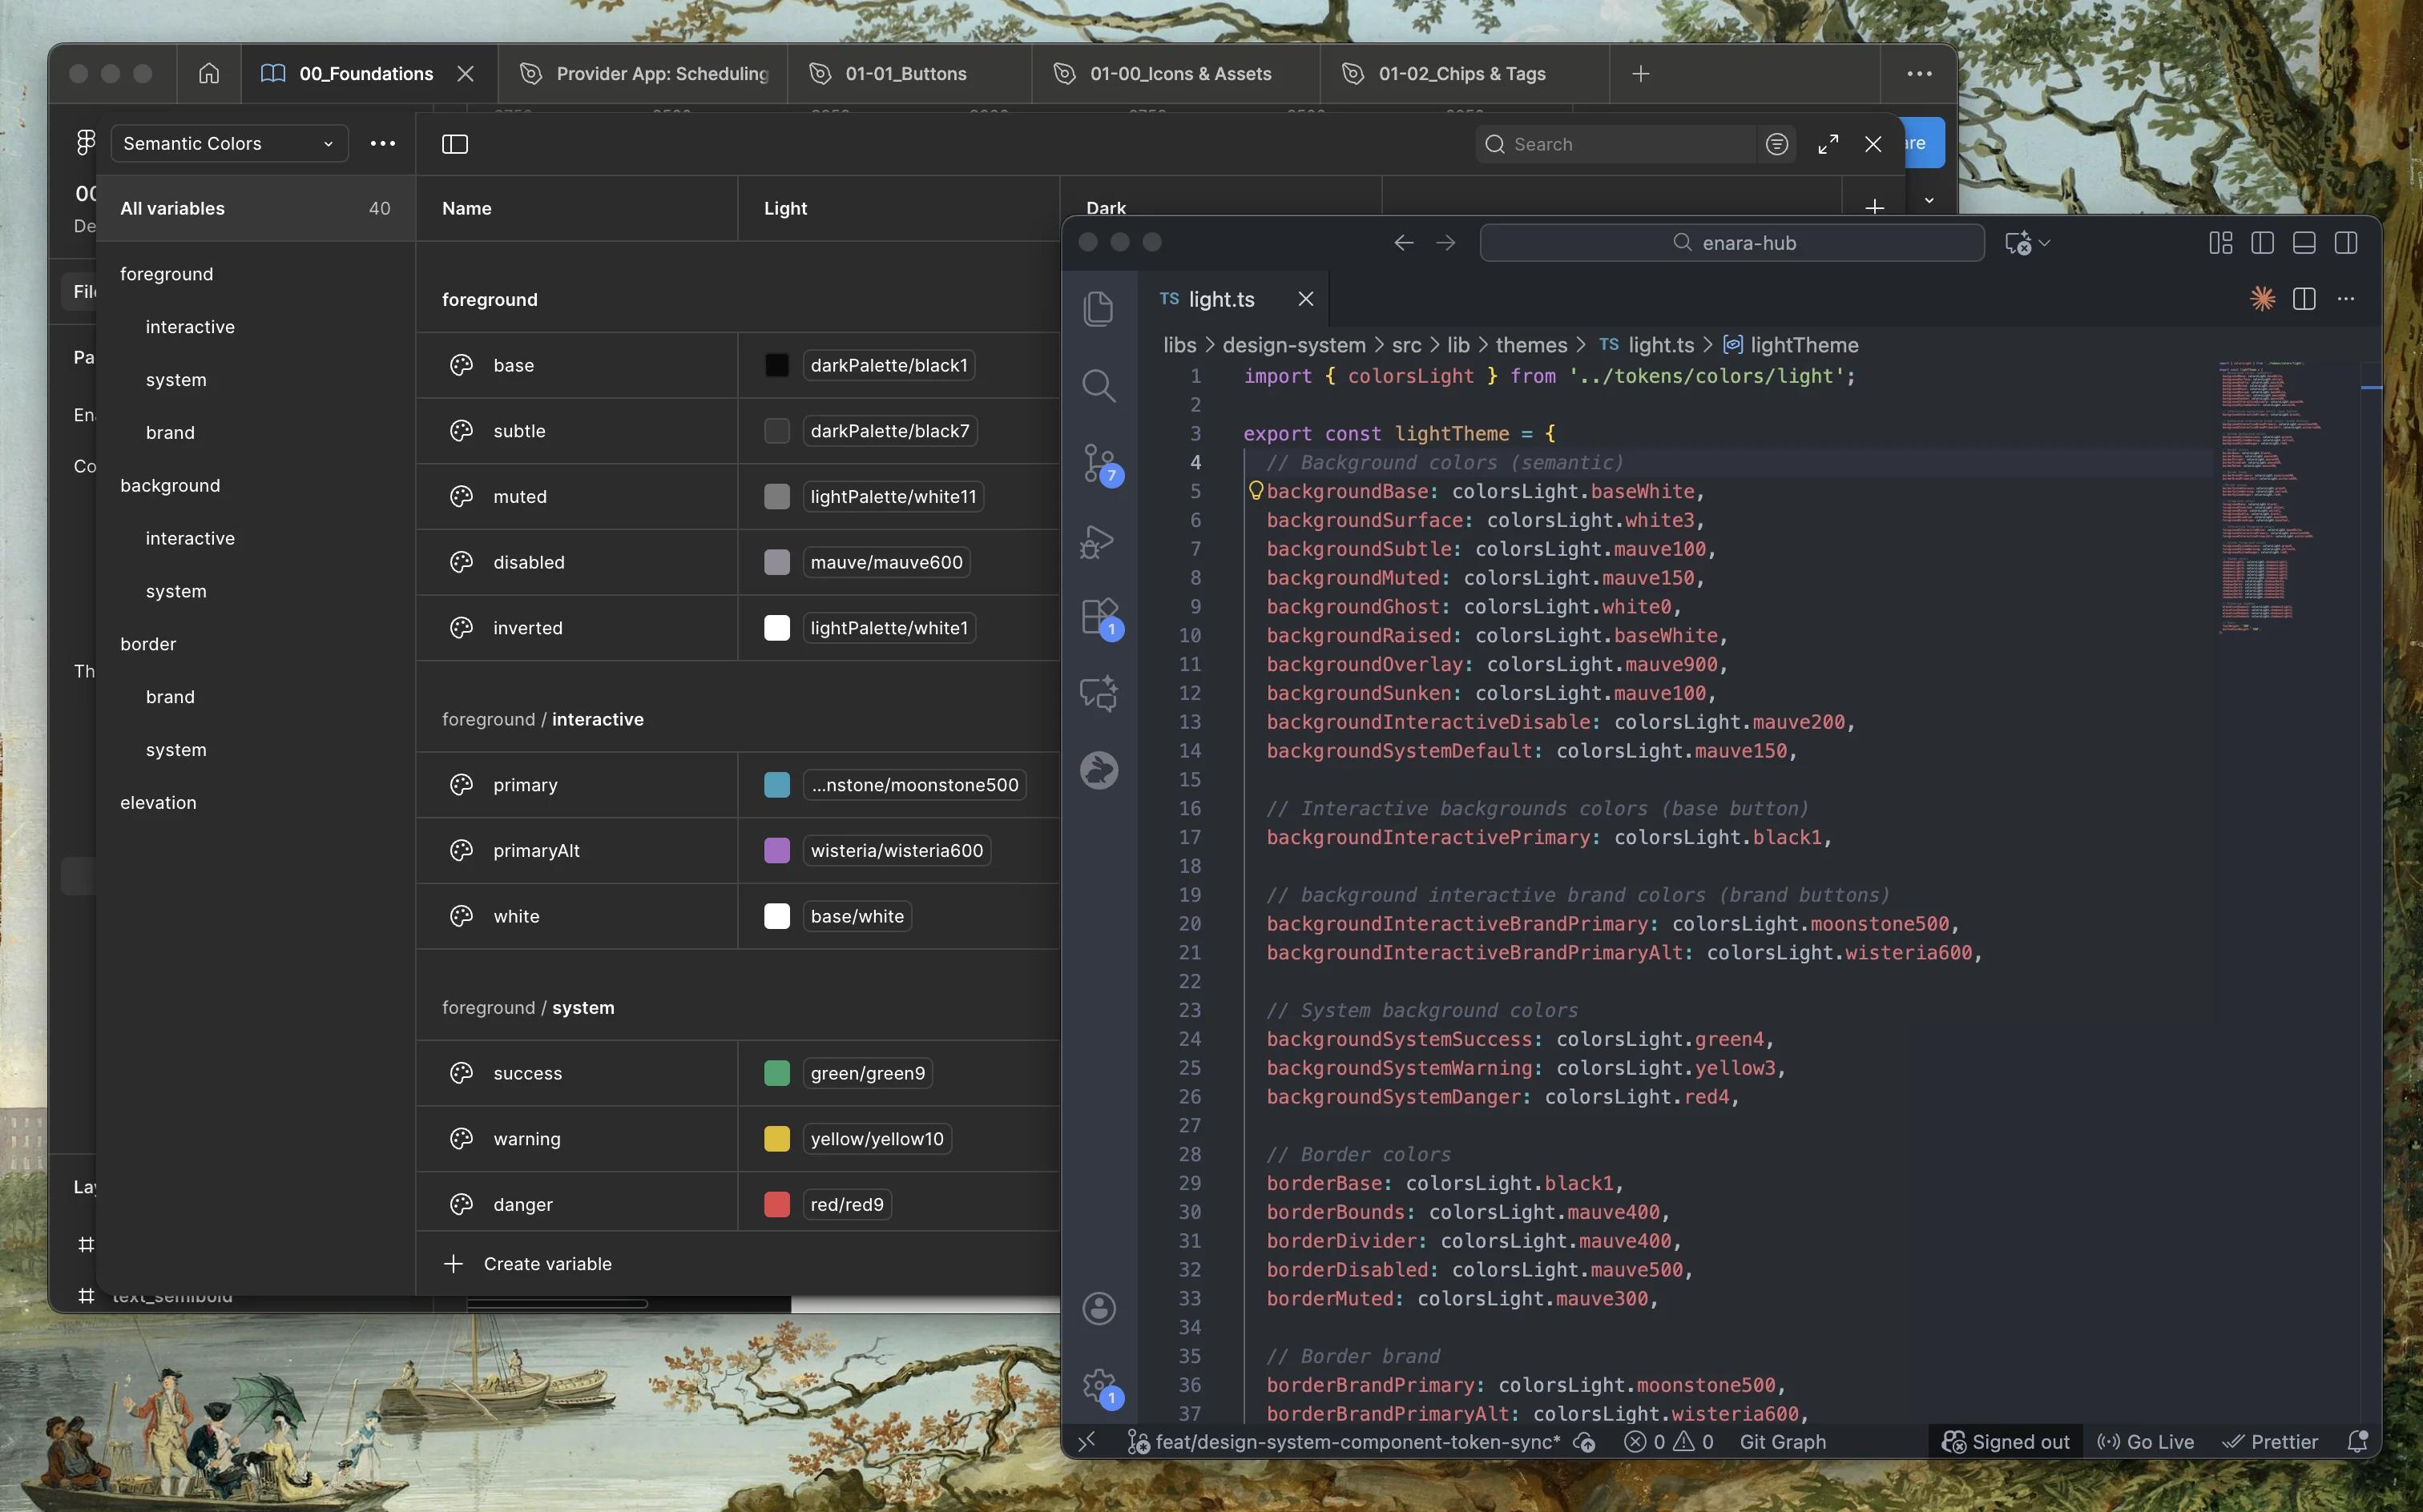Open the Manage gear in VS Code
The width and height of the screenshot is (2423, 1512).
(x=1099, y=1384)
